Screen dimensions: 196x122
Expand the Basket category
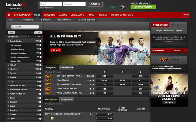8,77
